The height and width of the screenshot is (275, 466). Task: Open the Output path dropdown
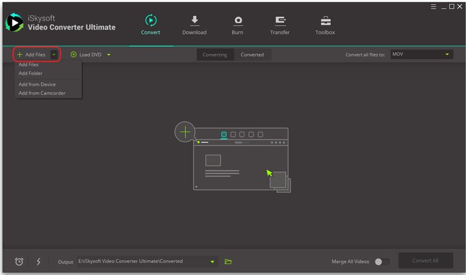(x=213, y=262)
